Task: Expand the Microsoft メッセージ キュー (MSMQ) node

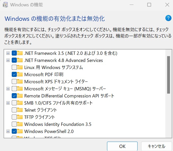Action: pyautogui.click(x=8, y=89)
